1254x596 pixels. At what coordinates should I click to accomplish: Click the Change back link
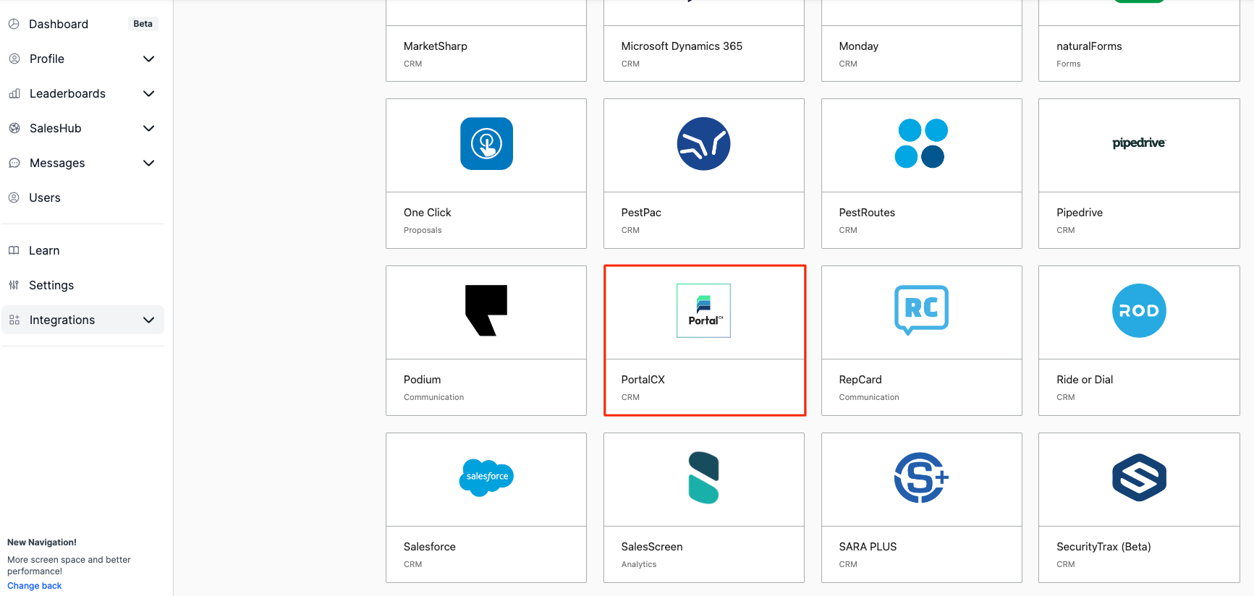[x=34, y=586]
